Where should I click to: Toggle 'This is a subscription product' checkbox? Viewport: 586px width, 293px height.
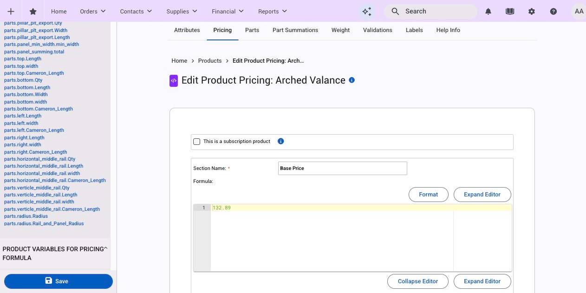click(196, 142)
